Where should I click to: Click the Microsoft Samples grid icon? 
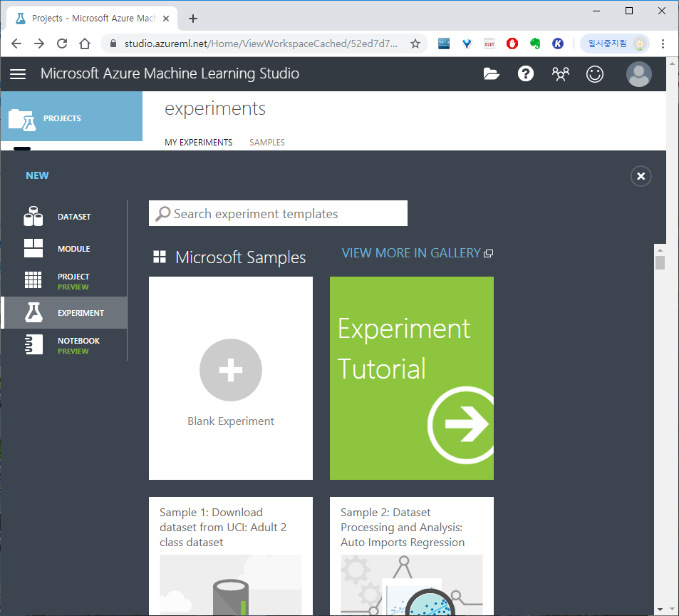pos(160,257)
